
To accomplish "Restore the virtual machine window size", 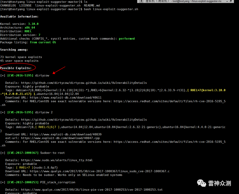I will (231, 1).
